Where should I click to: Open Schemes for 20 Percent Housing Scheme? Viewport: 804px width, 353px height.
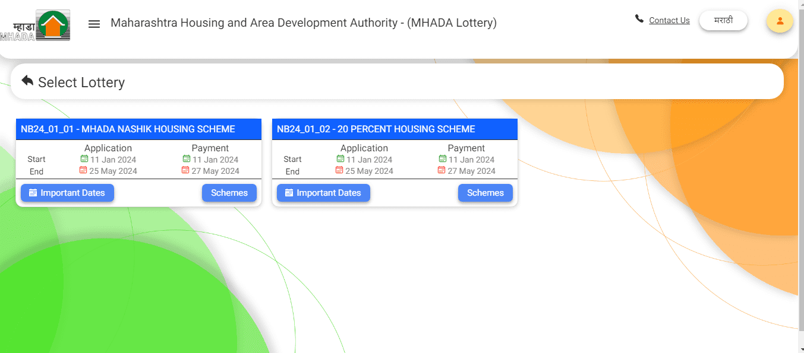pos(485,193)
